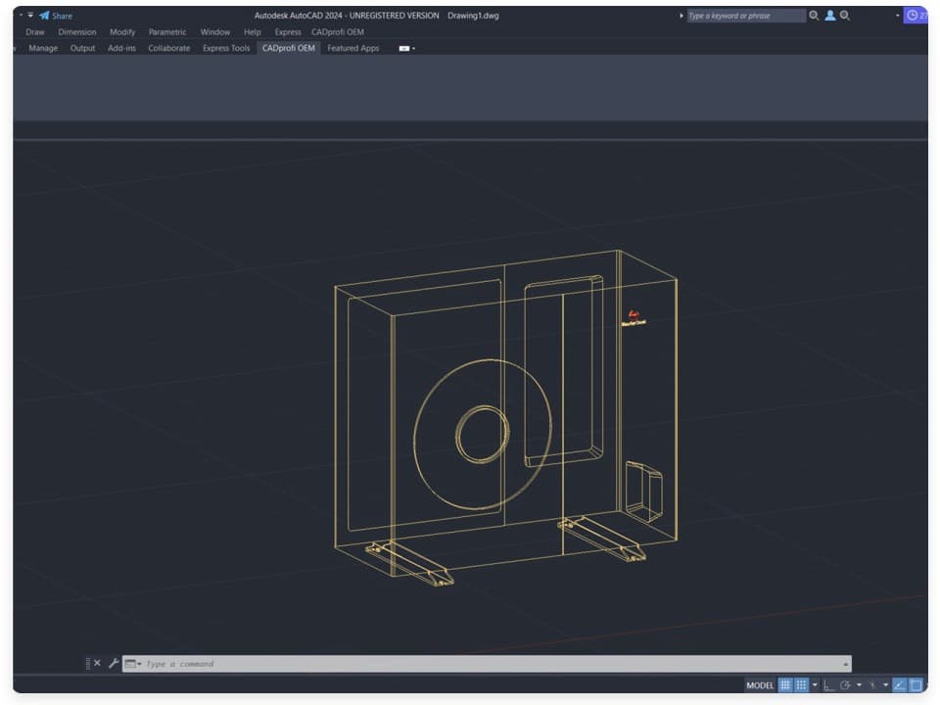This screenshot has width=940, height=705.
Task: Toggle the Grid display in the status bar
Action: pos(786,684)
